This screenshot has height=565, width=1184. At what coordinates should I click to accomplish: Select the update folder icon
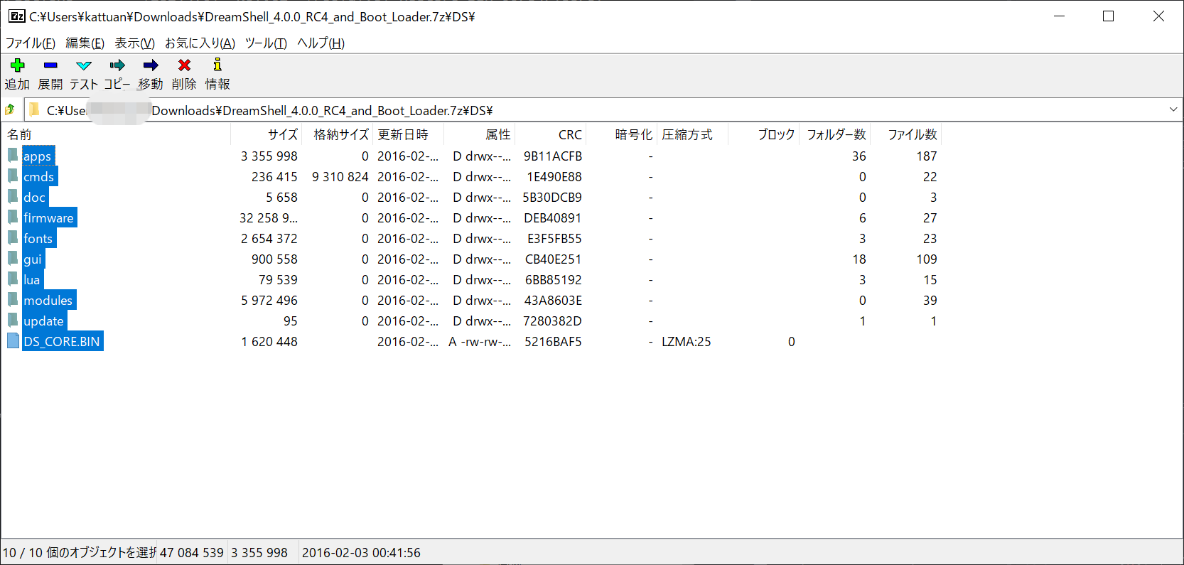click(x=13, y=321)
